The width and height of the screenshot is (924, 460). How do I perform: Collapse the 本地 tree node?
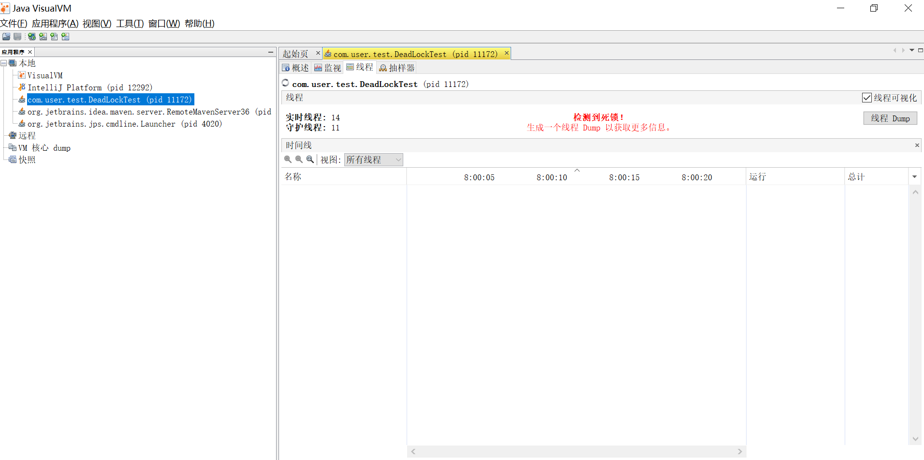(4, 63)
